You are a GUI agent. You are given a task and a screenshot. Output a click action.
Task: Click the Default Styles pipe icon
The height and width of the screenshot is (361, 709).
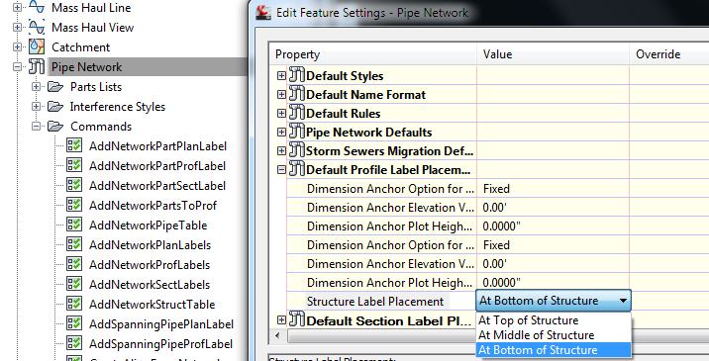click(297, 75)
